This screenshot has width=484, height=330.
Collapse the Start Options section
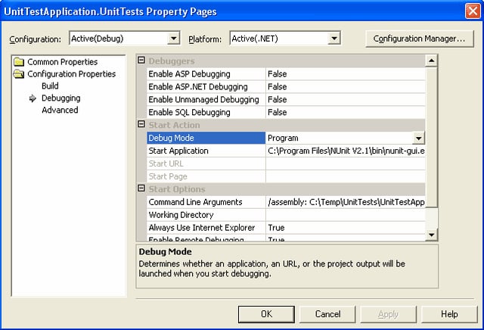141,188
